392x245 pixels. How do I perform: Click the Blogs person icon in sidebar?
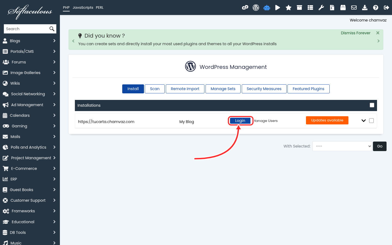pos(5,41)
